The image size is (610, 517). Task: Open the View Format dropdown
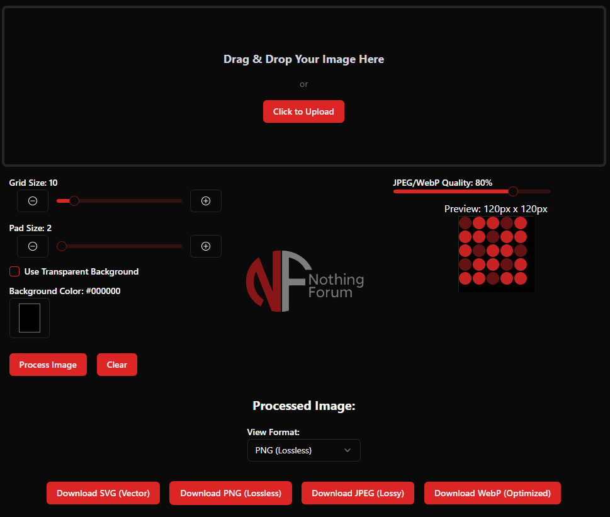click(303, 450)
